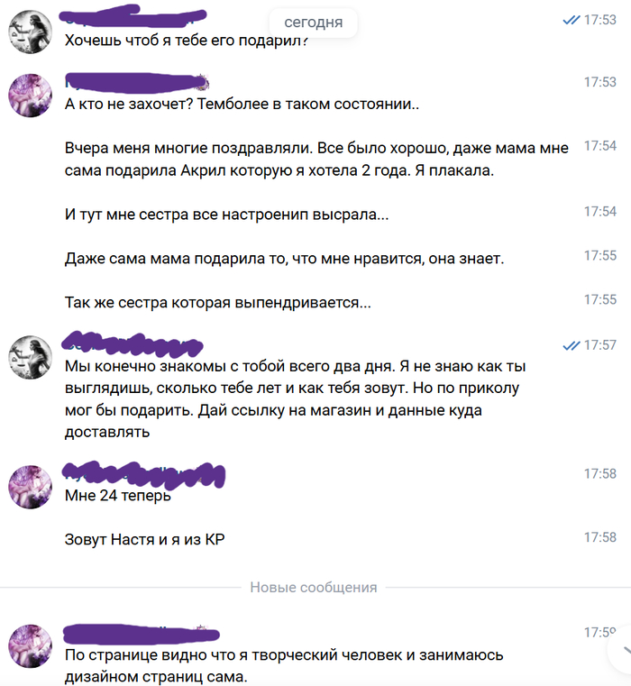This screenshot has height=686, width=631.
Task: Select the message 'И тут мне сестра все настроенип'
Action: [226, 215]
